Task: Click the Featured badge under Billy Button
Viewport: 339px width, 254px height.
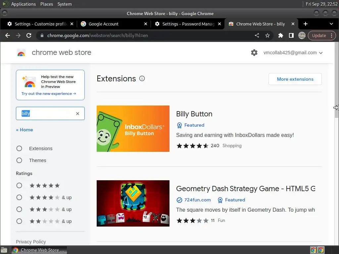Action: (x=190, y=125)
